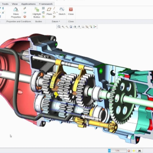Click the Zoom In magnifier icon
Image resolution: width=153 pixels, height=153 pixels.
[63, 27]
